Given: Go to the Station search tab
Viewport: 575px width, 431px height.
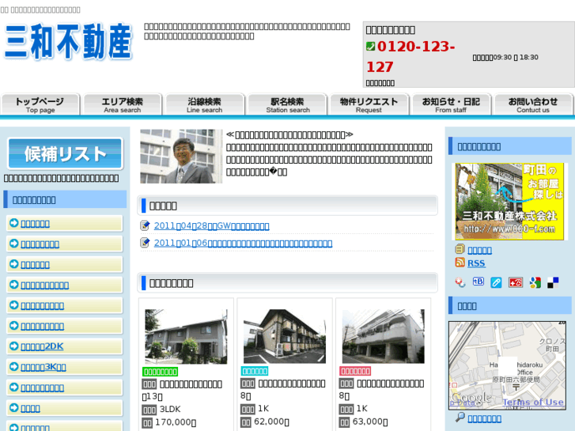Looking at the screenshot, I should click(x=287, y=104).
